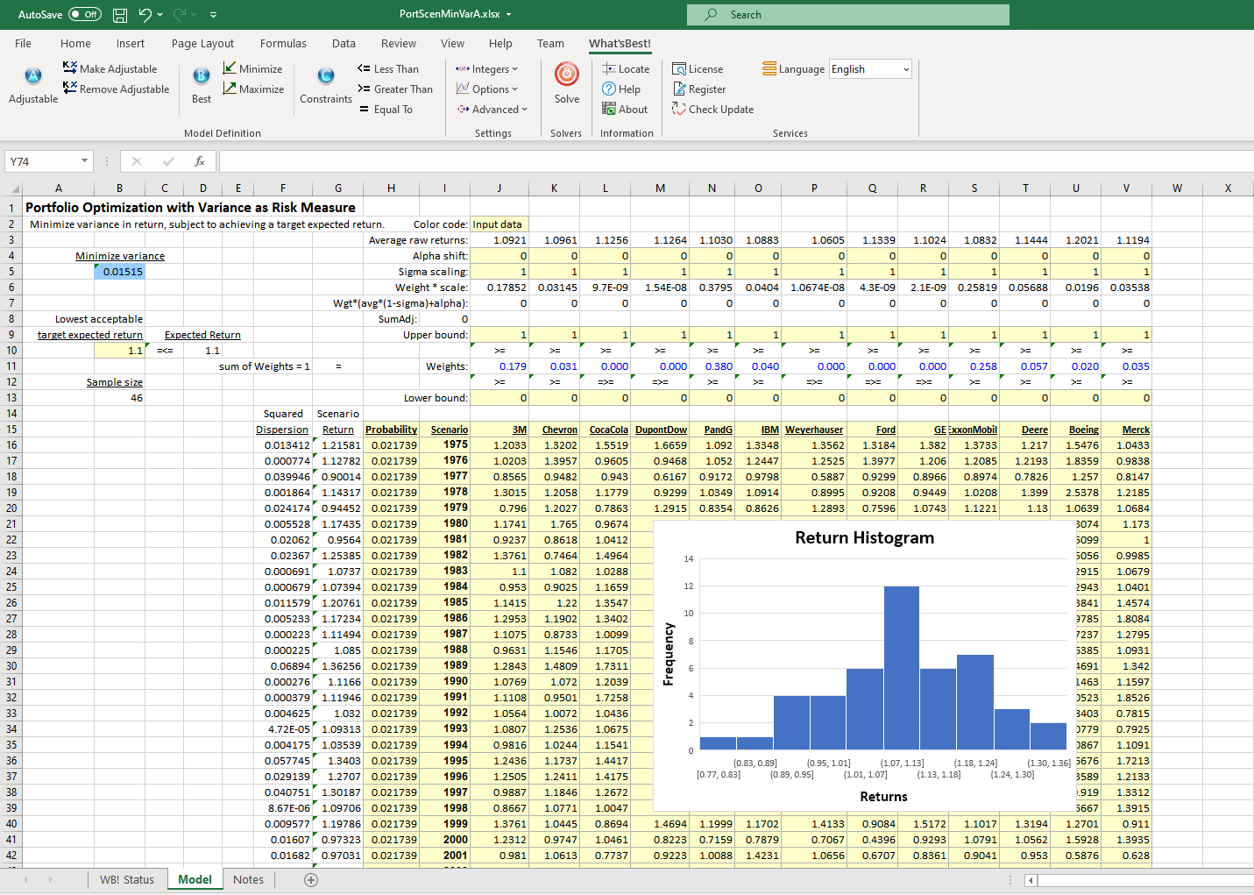Add a new sheet with plus icon
Screen dimensions: 1254x895
coord(311,879)
